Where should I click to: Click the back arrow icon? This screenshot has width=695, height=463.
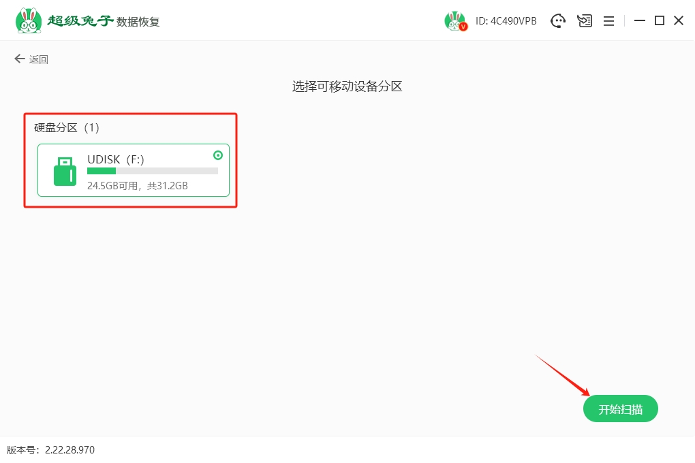pyautogui.click(x=19, y=59)
